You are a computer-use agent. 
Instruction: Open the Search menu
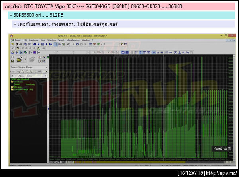click(61, 40)
